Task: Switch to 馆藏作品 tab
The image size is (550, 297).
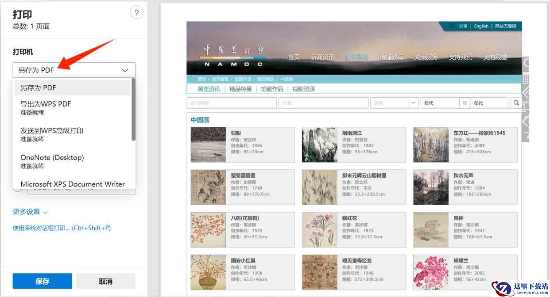Action: 272,89
